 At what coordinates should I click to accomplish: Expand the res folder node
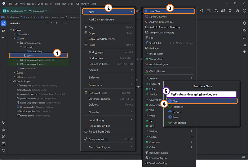(14, 73)
